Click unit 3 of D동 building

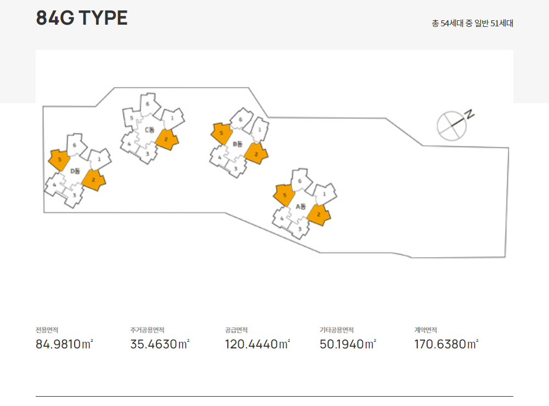(x=74, y=195)
